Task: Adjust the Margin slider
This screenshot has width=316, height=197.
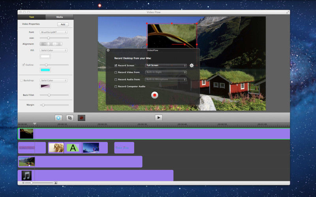Action: pos(54,105)
